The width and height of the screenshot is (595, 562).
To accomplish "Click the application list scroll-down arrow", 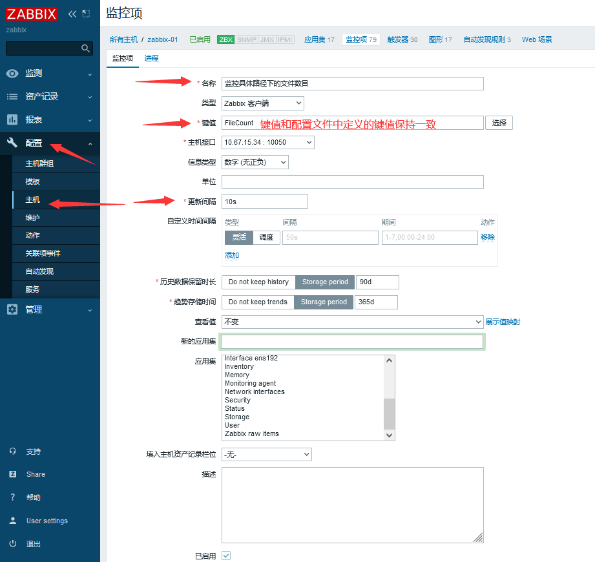I will [389, 435].
